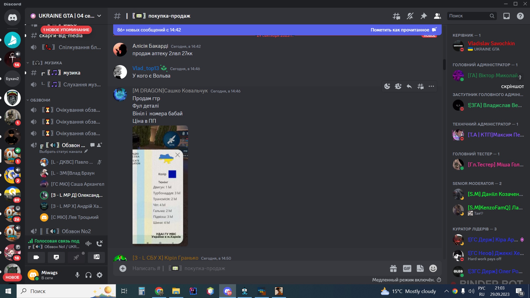Open the GIF picker
Screen dimensions: 530x298
point(407,268)
